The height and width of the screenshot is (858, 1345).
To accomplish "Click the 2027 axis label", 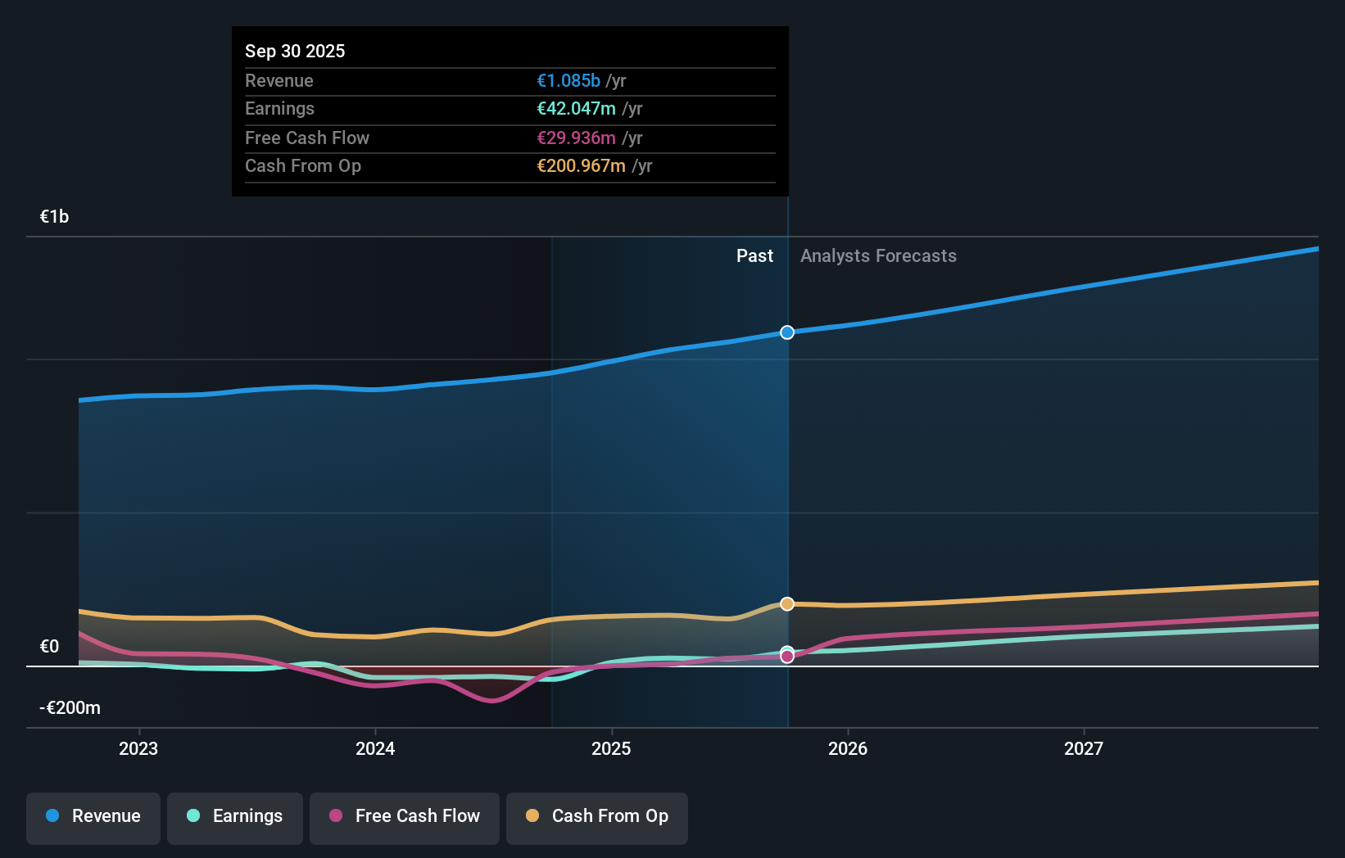I will [x=1084, y=748].
